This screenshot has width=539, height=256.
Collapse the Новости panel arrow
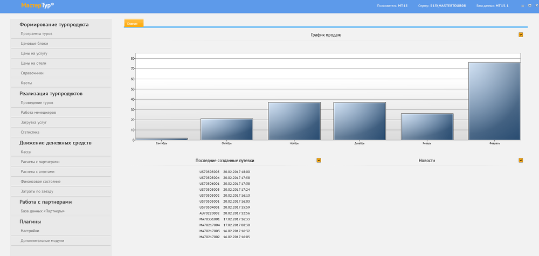[521, 160]
